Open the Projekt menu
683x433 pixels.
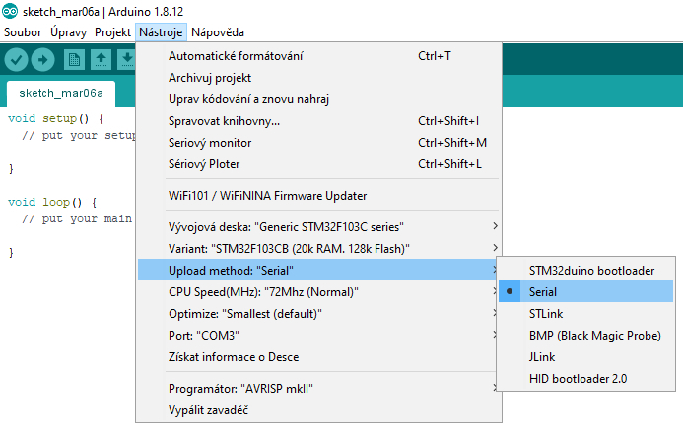coord(112,32)
